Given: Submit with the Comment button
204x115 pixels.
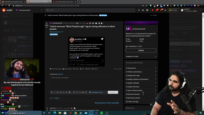Looking at the screenshot, I should pyautogui.click(x=113, y=92).
